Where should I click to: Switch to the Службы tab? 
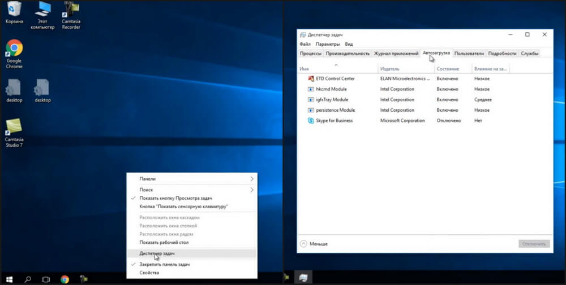(x=530, y=54)
